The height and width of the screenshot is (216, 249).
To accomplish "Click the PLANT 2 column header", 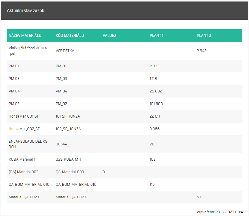I will 204,36.
